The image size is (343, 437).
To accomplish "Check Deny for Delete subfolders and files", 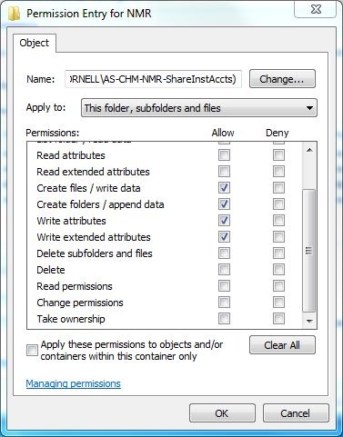I will (278, 253).
